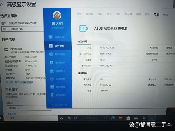Screen dimensions: 175x131
Task: Select the 电池 tab
Action: (156, 14)
